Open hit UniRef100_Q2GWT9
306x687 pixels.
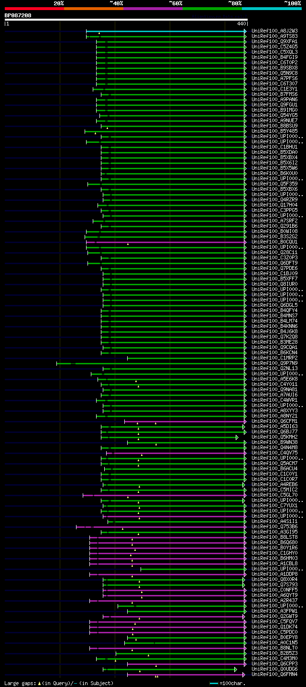[x=274, y=617]
